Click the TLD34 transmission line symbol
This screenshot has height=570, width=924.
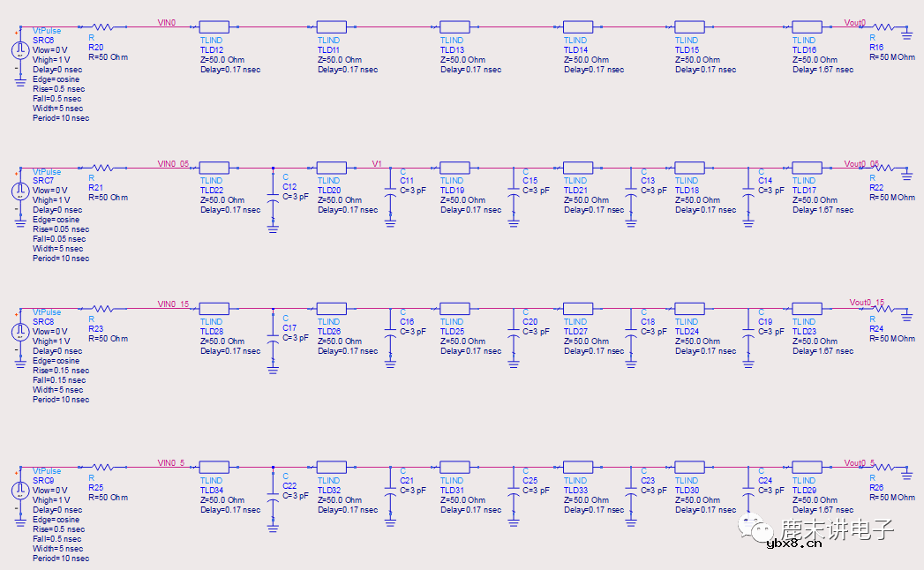click(214, 468)
